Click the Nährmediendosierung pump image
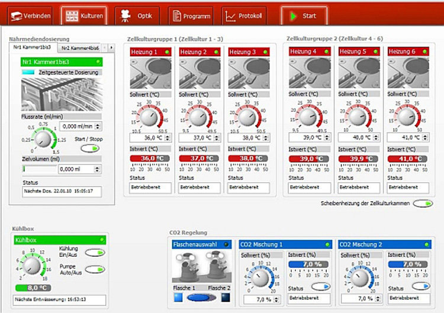This screenshot has height=313, width=444. [62, 94]
